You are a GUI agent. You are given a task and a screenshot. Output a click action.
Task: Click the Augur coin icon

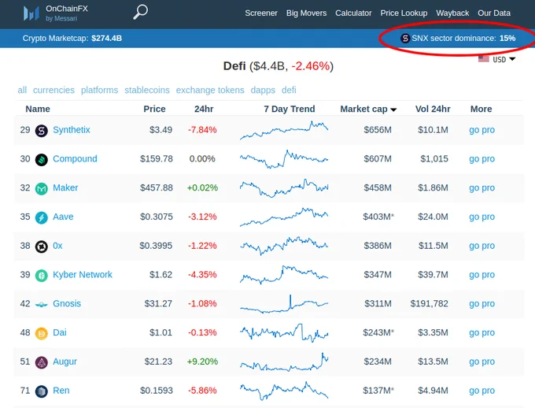(x=42, y=362)
